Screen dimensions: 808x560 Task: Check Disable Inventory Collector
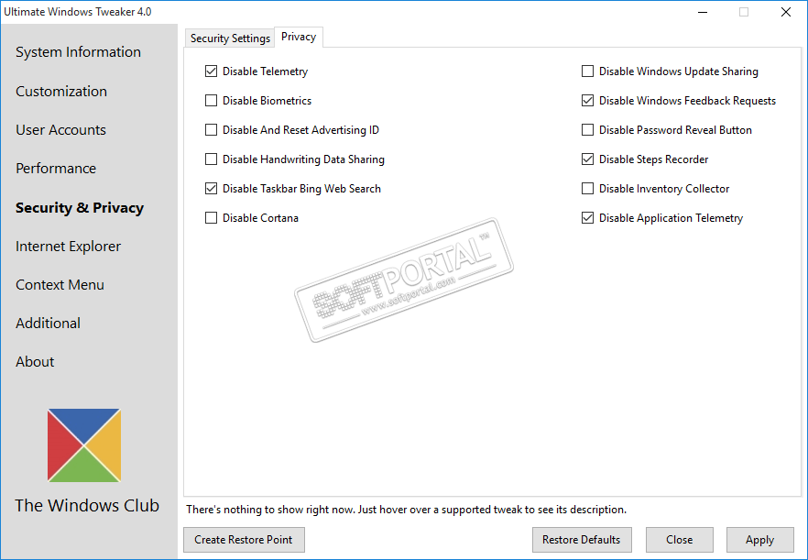tap(587, 189)
